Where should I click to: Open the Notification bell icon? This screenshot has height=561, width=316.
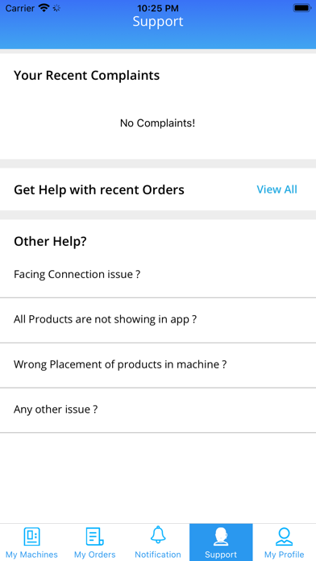coord(158,535)
